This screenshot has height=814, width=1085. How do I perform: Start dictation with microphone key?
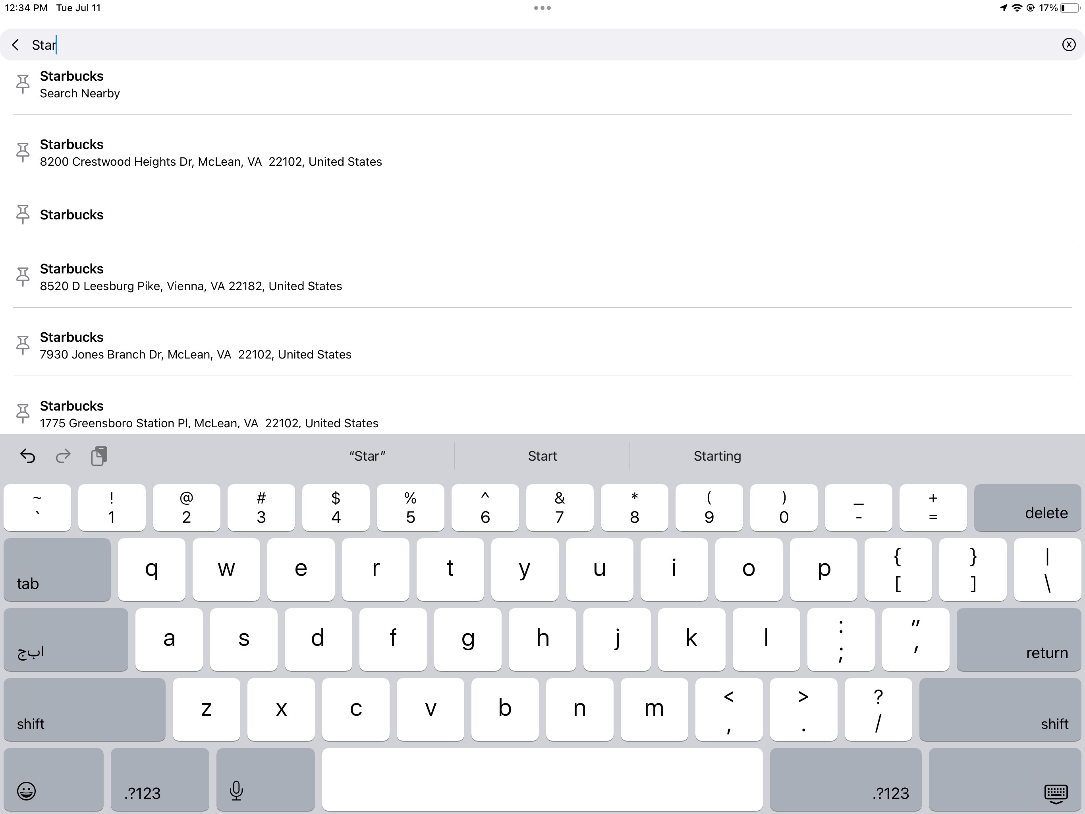point(265,779)
